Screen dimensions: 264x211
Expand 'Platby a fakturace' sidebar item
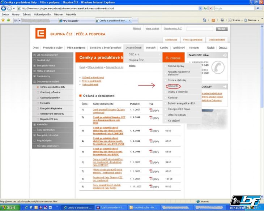(34, 71)
